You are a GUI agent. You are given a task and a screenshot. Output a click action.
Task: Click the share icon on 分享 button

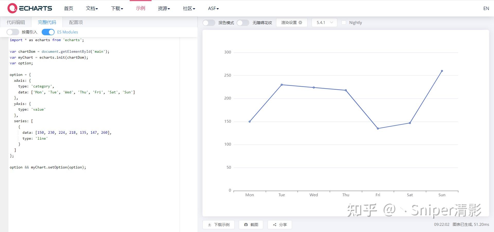click(275, 225)
